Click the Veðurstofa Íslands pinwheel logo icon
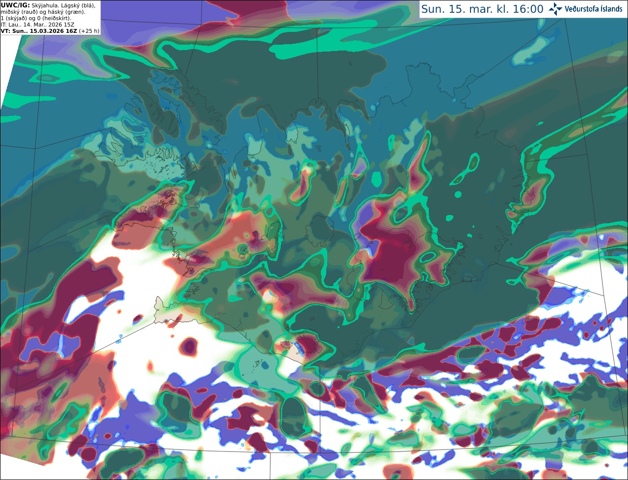628x480 pixels. [x=555, y=9]
